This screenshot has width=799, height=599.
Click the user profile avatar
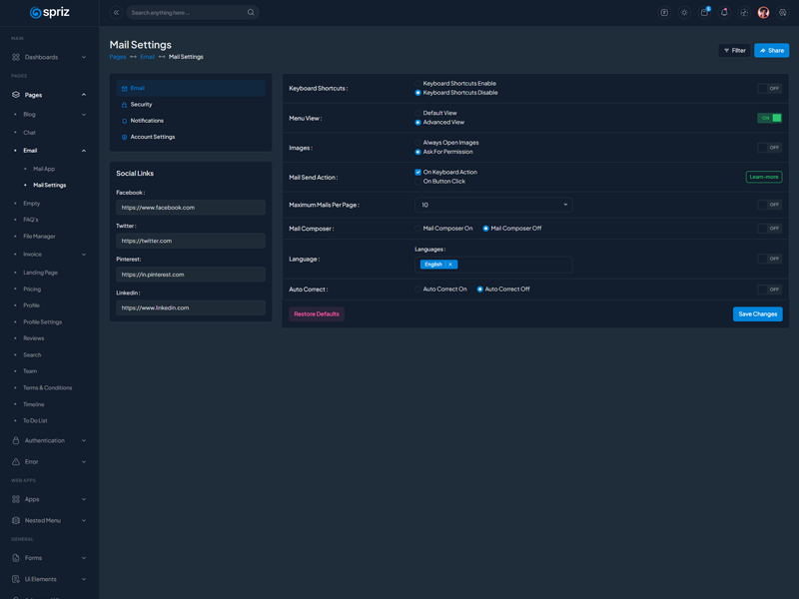[x=763, y=13]
